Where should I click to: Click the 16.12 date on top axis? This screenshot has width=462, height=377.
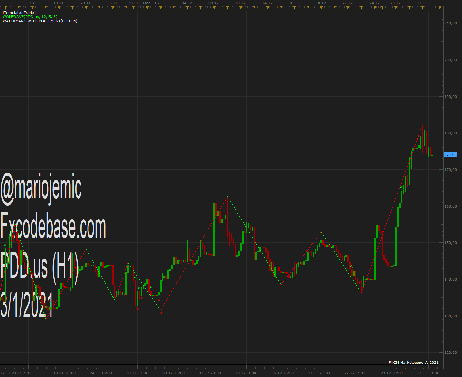pyautogui.click(x=294, y=3)
